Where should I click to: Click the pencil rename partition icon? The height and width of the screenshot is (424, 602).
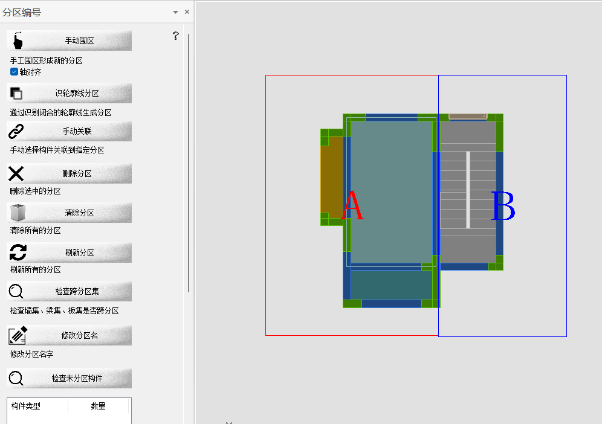[x=18, y=335]
